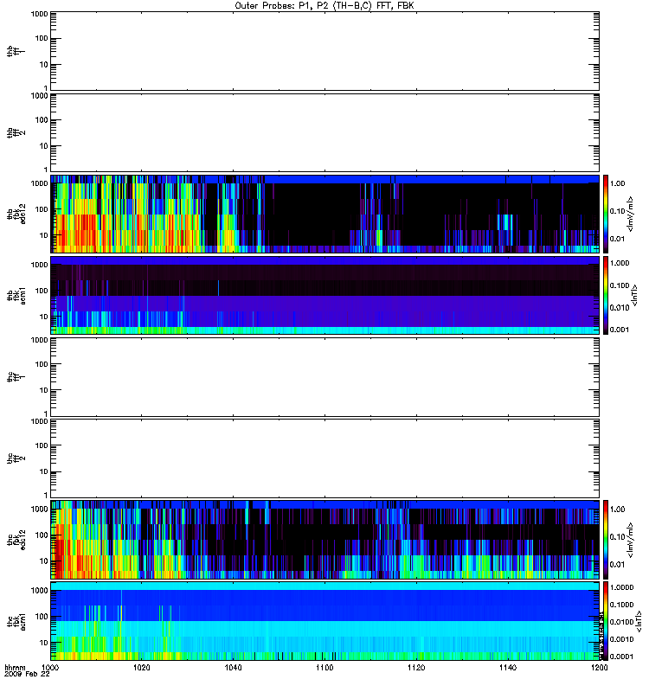The height and width of the screenshot is (692, 649).
Task: Click the 1100 time tick label
Action: (x=324, y=668)
